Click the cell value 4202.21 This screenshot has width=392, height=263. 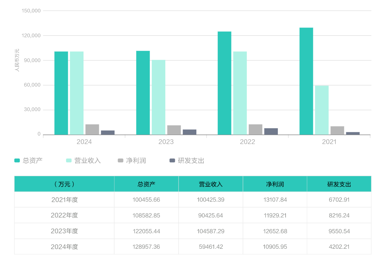[339, 247]
